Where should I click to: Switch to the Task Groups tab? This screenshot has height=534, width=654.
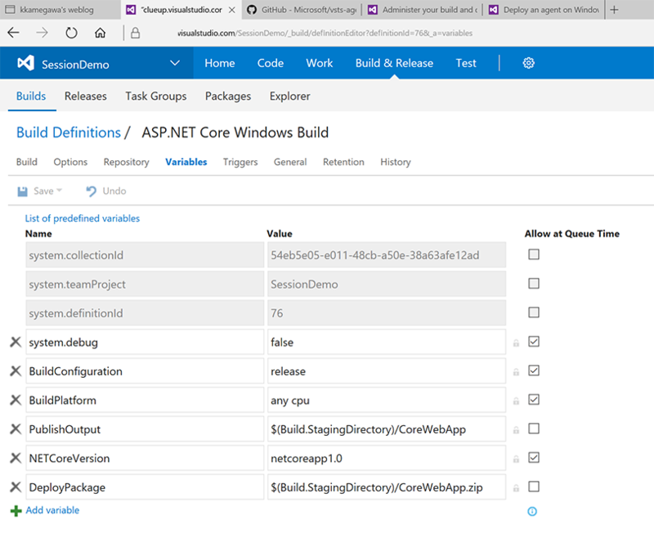pos(156,96)
